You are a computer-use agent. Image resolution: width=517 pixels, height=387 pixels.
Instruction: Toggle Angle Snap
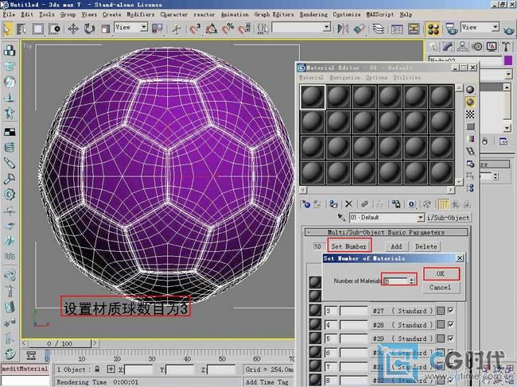click(211, 29)
